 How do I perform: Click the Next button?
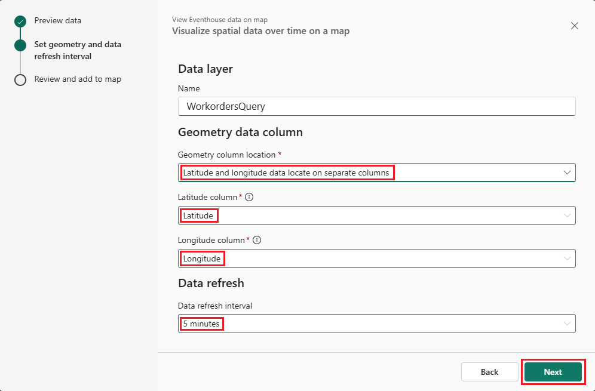552,371
